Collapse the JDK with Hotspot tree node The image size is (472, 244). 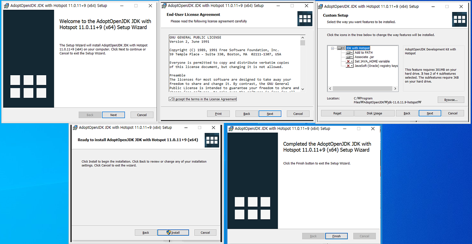tap(332, 48)
